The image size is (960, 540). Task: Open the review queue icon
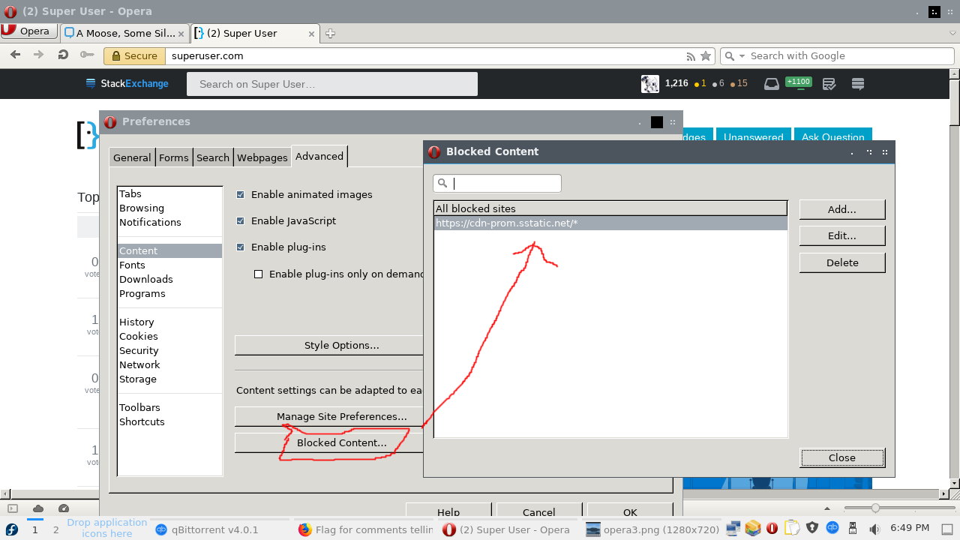pyautogui.click(x=829, y=84)
